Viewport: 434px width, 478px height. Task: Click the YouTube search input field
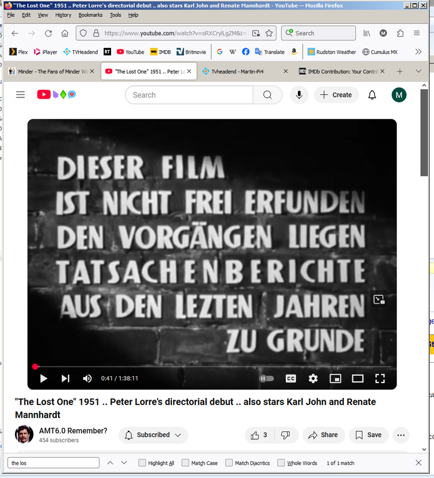189,95
